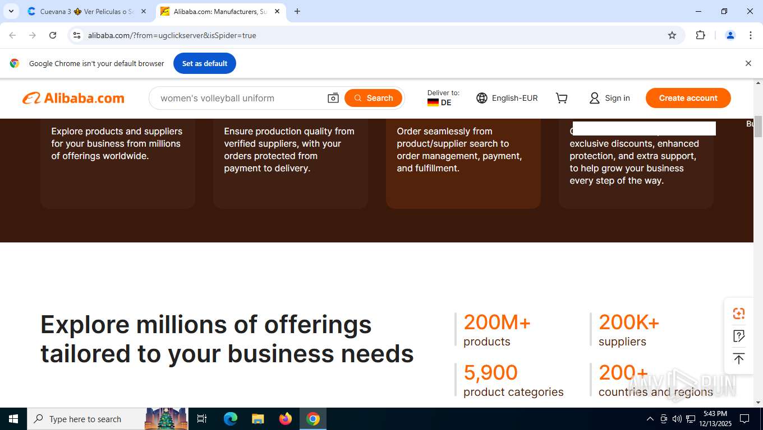
Task: View site information icon in address bar
Action: [77, 35]
